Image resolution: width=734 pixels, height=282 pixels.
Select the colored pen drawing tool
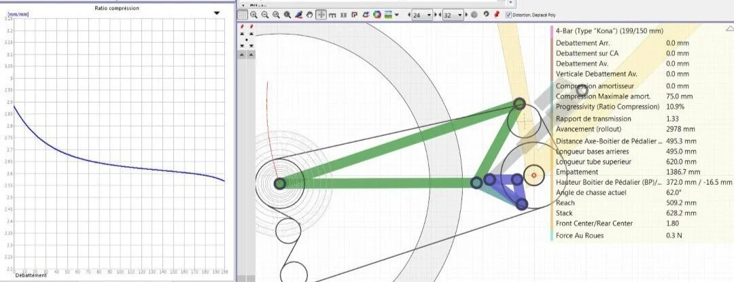click(298, 14)
